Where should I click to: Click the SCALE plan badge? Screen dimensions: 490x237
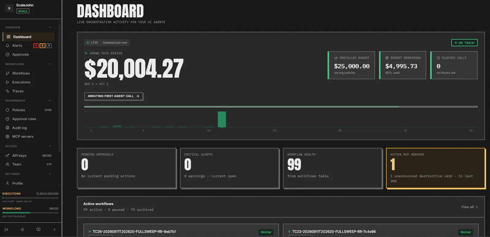(x=23, y=11)
